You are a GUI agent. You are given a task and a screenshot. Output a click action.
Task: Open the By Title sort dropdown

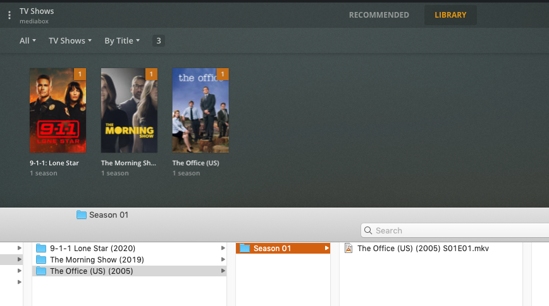tap(122, 40)
